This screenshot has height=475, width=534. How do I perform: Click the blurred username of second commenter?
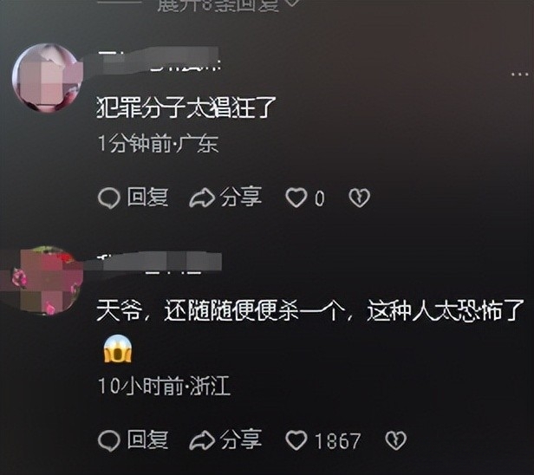pyautogui.click(x=160, y=263)
